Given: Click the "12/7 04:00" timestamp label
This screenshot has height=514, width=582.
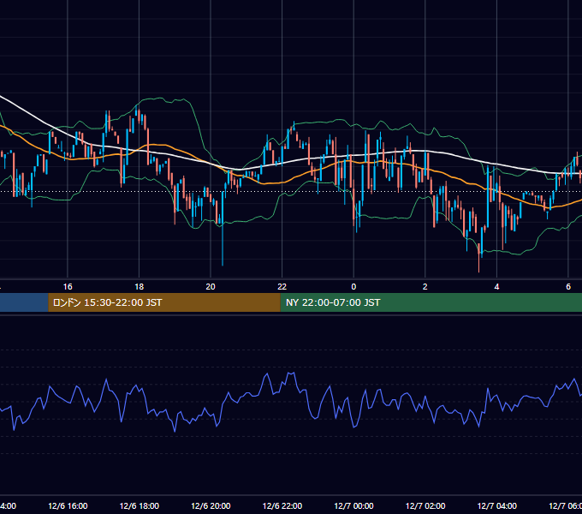Looking at the screenshot, I should tap(497, 505).
